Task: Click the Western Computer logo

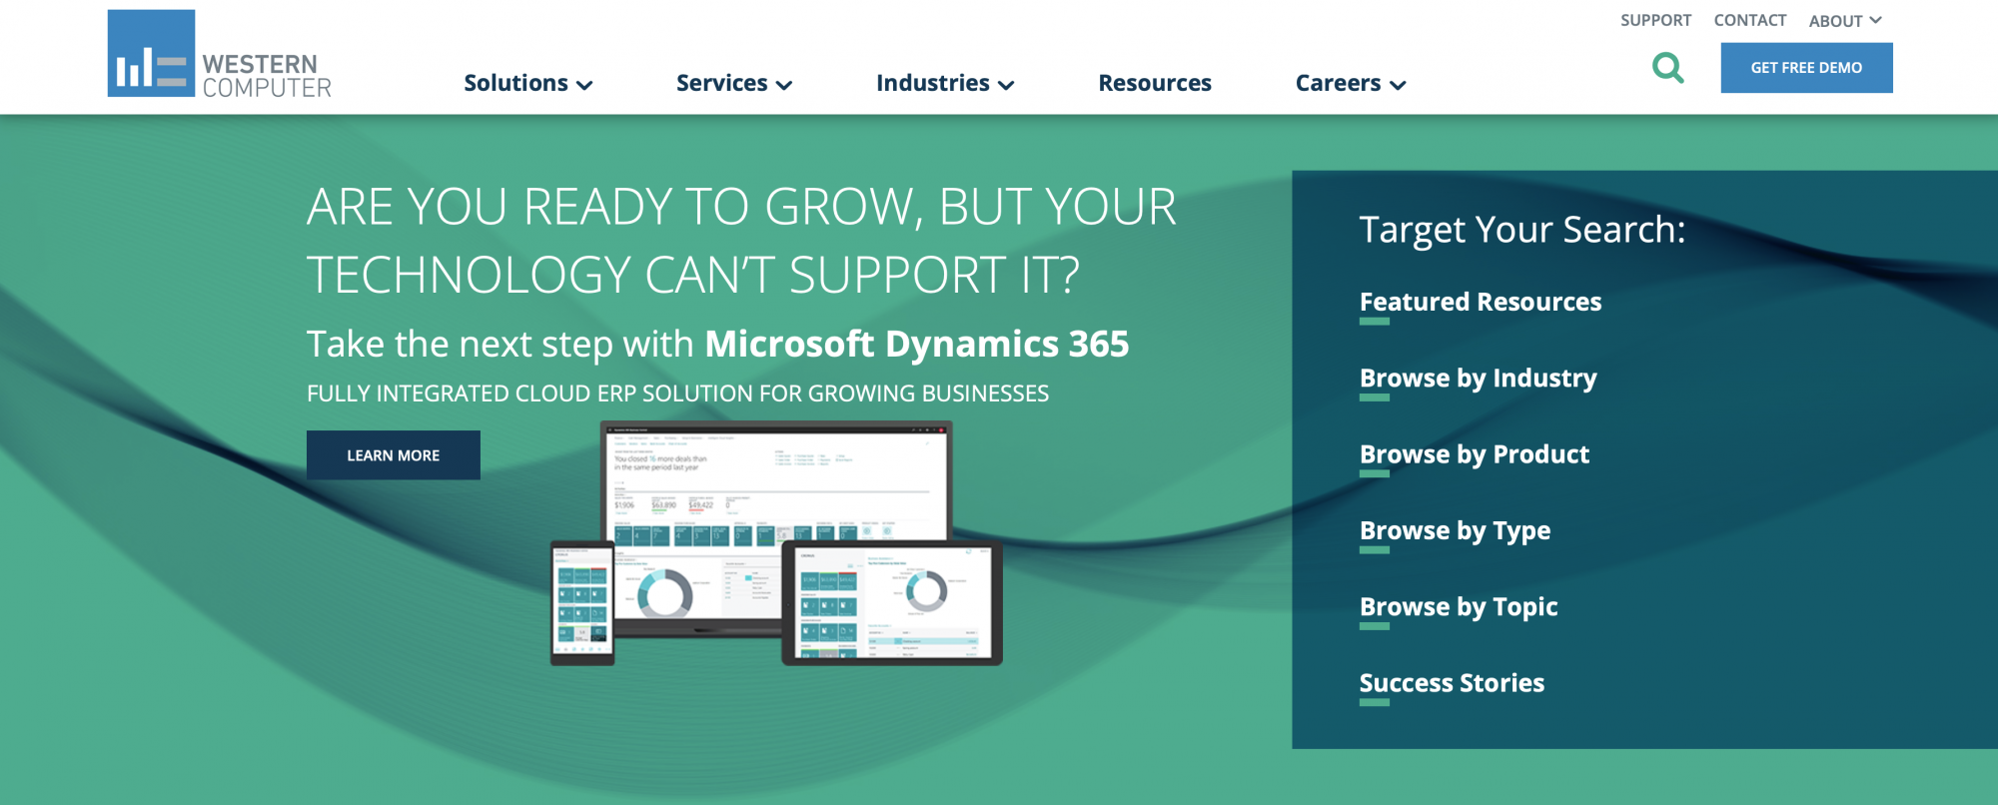Action: [219, 54]
